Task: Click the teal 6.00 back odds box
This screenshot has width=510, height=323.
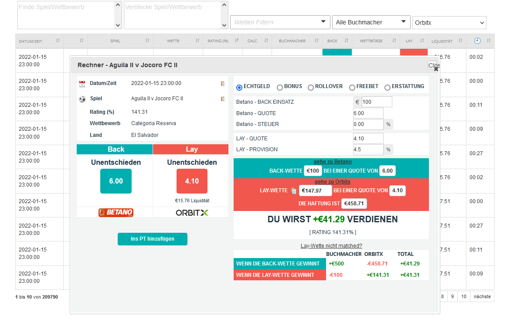Action: point(116,181)
